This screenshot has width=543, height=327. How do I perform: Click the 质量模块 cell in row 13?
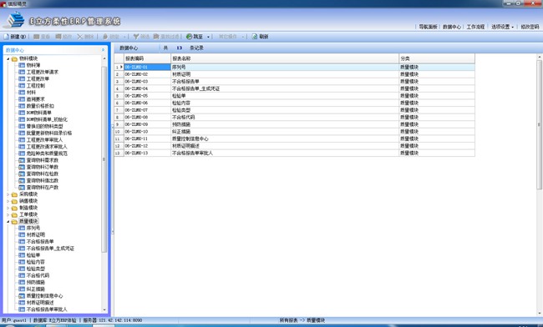(437, 153)
